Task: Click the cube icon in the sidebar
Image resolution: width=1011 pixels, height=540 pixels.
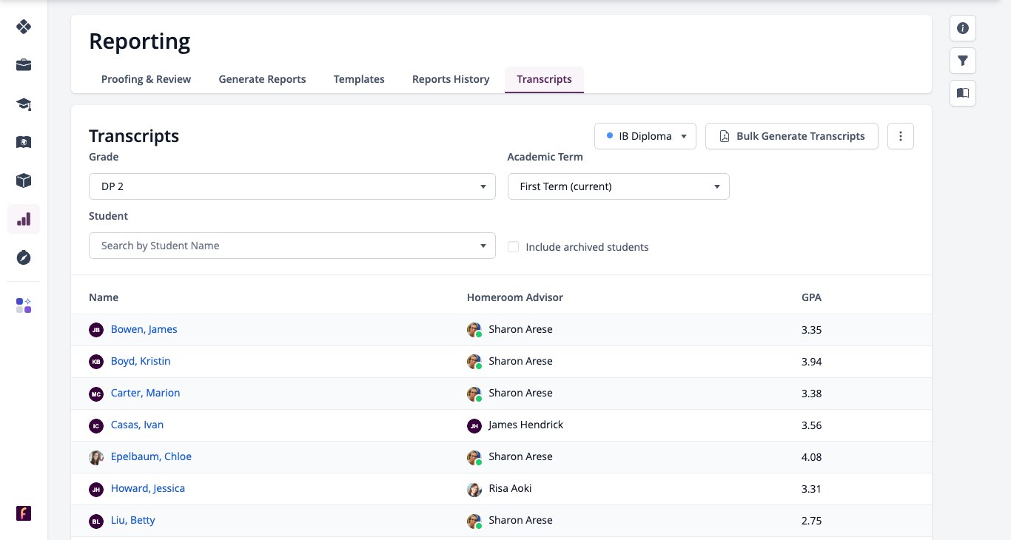Action: (x=24, y=180)
